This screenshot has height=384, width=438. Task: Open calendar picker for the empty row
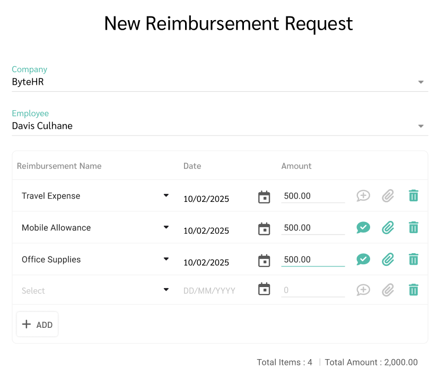(264, 289)
